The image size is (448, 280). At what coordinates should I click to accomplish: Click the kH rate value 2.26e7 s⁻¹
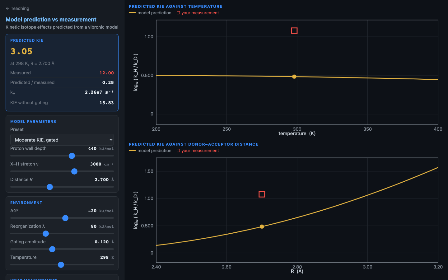pos(99,92)
